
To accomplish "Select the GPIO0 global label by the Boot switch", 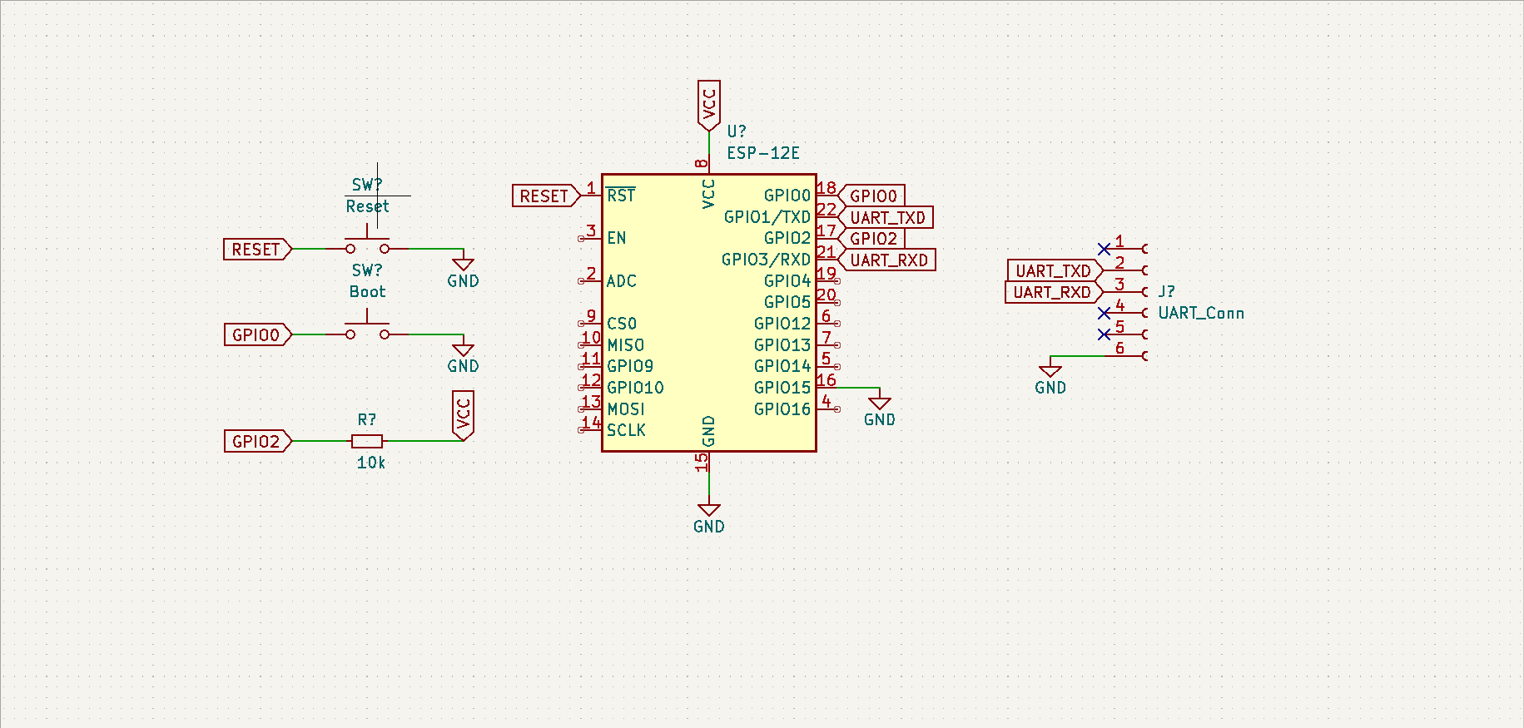I will pos(258,334).
